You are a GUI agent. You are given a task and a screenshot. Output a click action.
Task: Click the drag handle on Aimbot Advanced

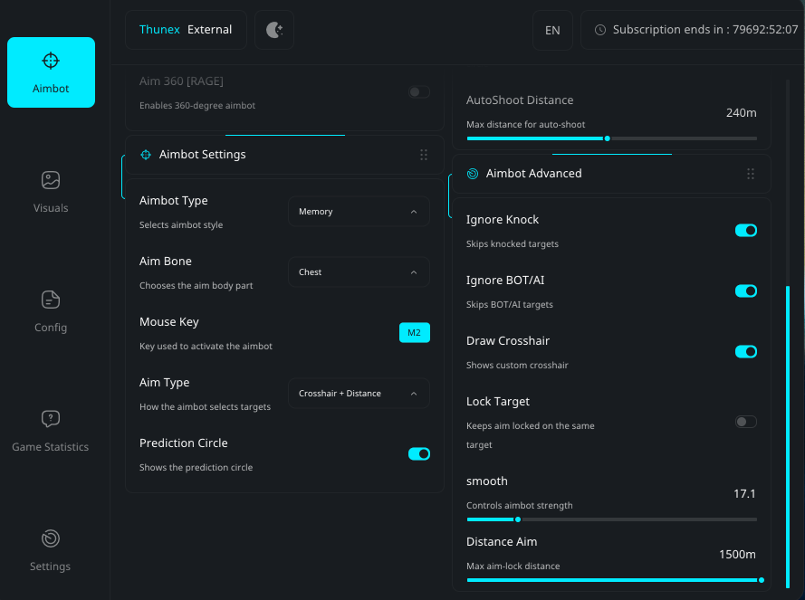pyautogui.click(x=750, y=174)
